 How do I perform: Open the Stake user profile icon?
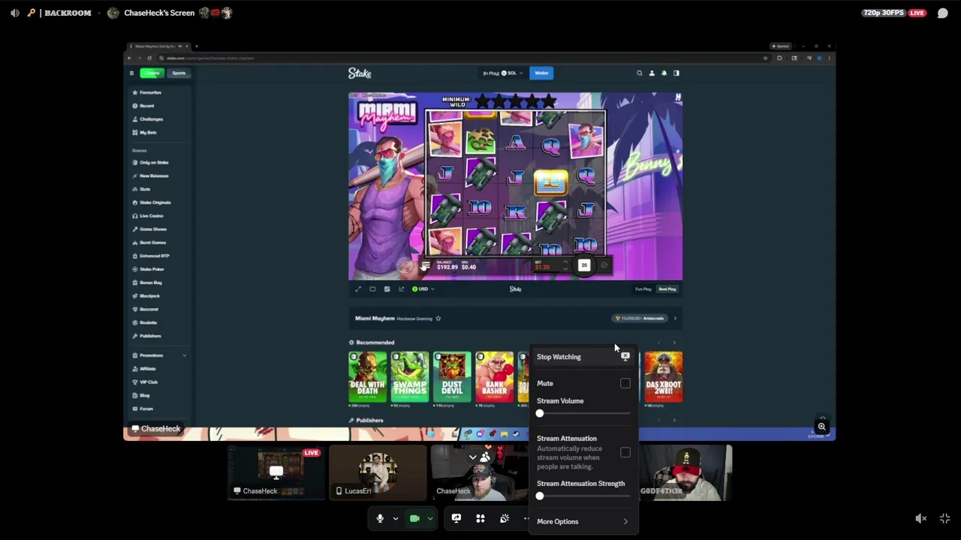[x=652, y=73]
